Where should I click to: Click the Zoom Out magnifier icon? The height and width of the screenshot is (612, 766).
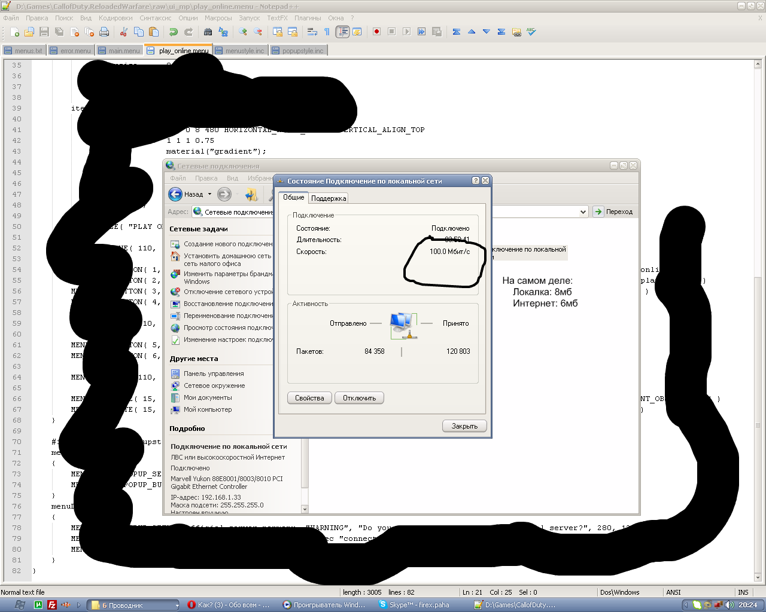[x=258, y=32]
